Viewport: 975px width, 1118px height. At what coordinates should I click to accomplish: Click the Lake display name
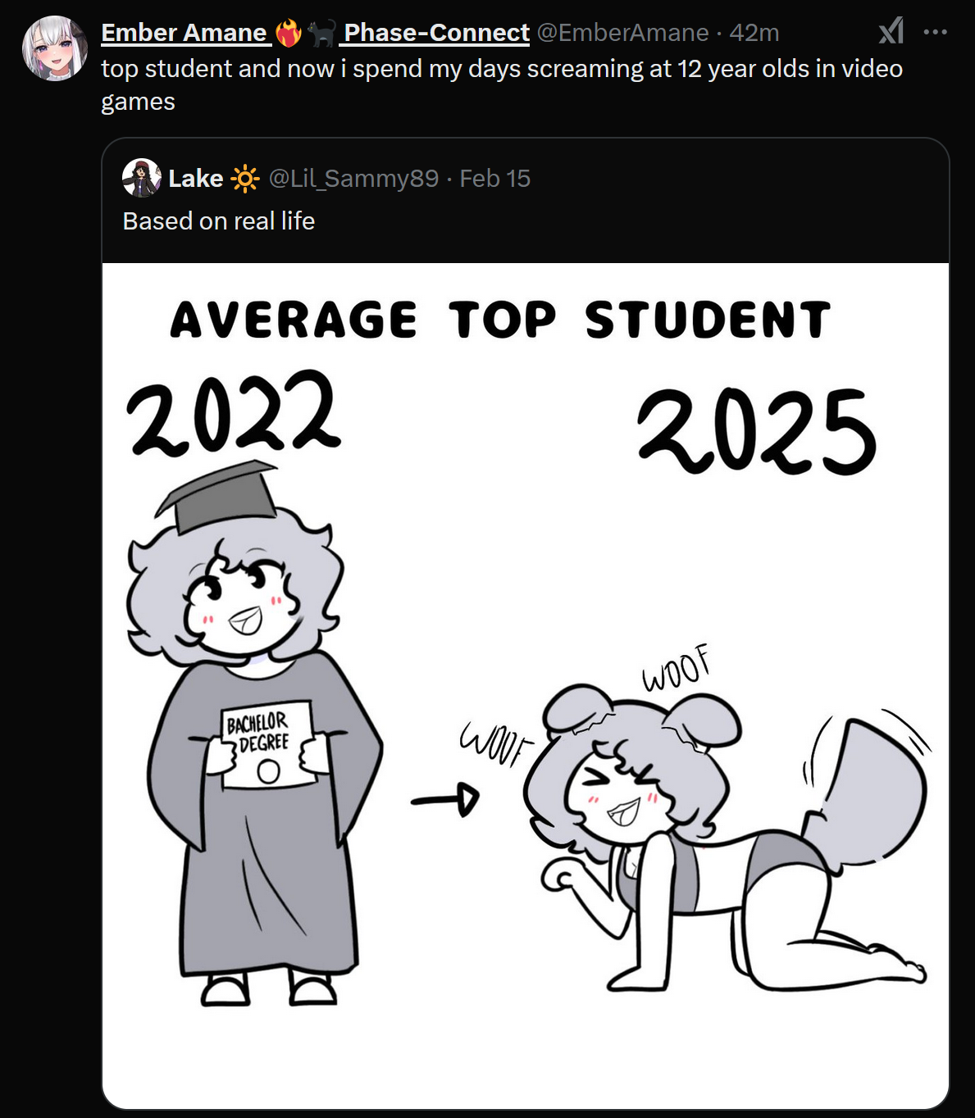pos(196,178)
